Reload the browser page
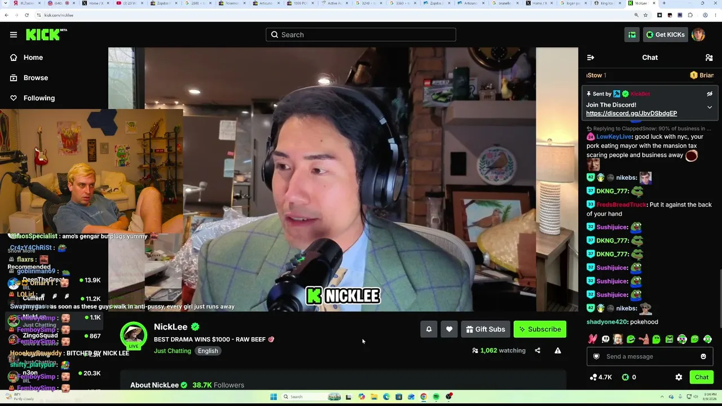Image resolution: width=722 pixels, height=406 pixels. (x=27, y=15)
